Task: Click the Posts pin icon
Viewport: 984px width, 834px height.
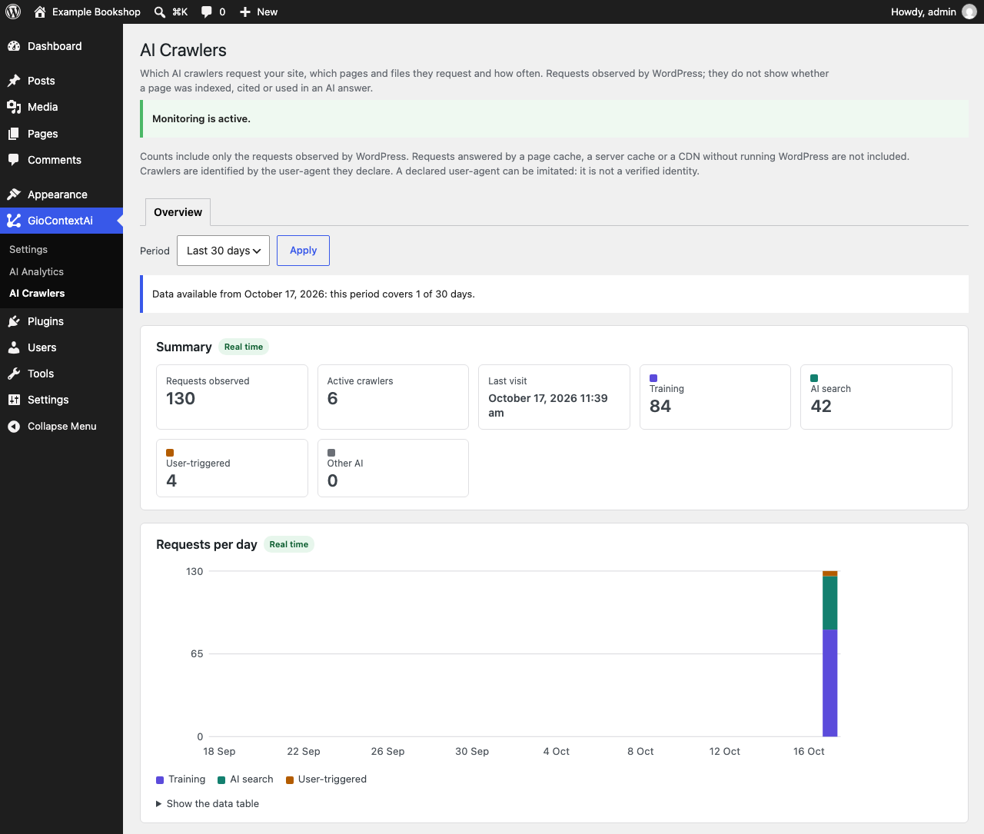Action: [14, 81]
